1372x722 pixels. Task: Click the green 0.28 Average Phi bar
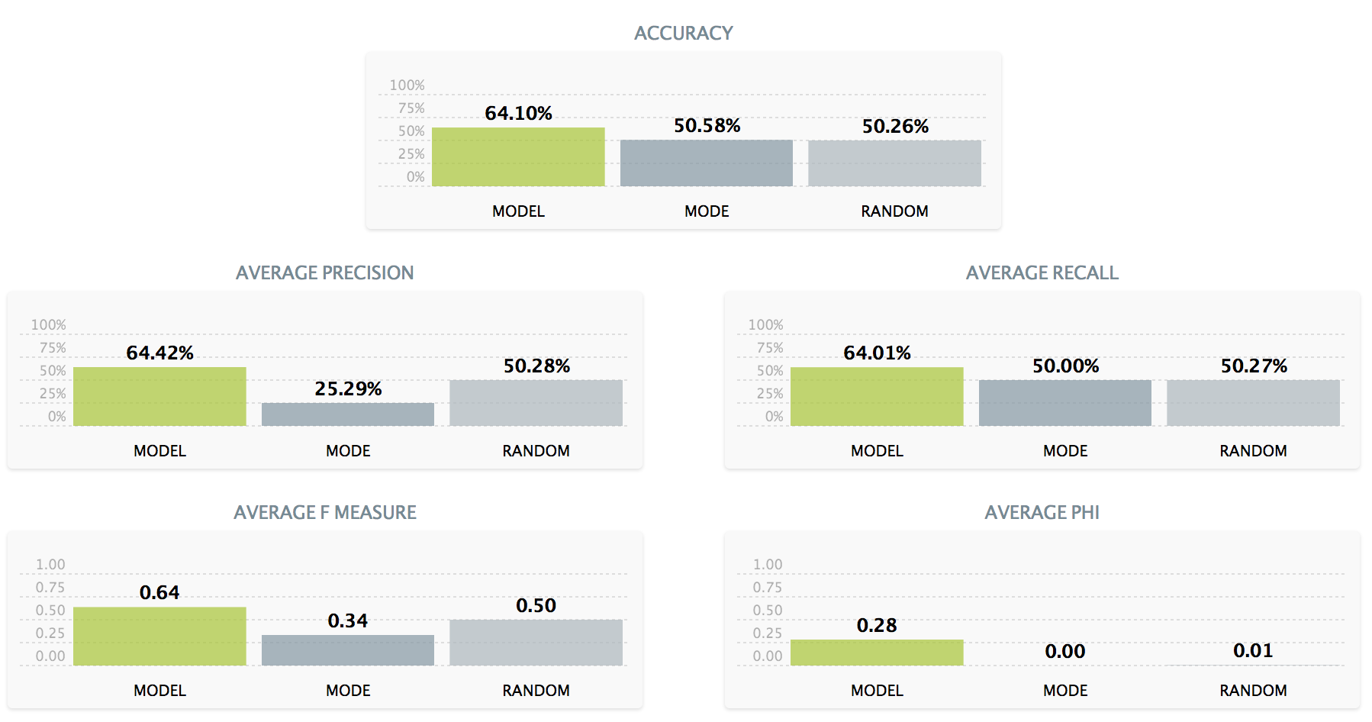[877, 653]
